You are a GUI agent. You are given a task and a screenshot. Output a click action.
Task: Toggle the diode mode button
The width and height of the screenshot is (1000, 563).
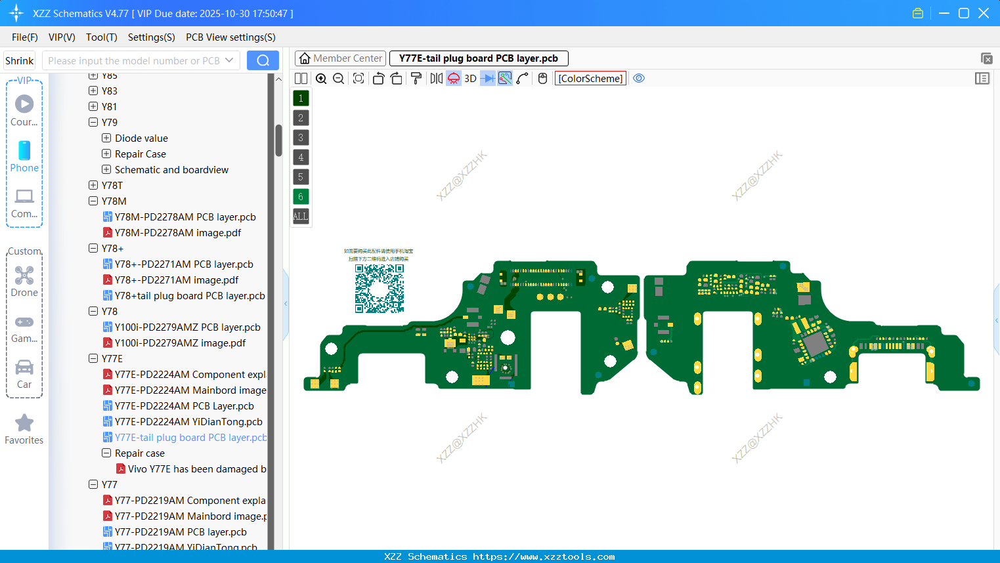489,78
